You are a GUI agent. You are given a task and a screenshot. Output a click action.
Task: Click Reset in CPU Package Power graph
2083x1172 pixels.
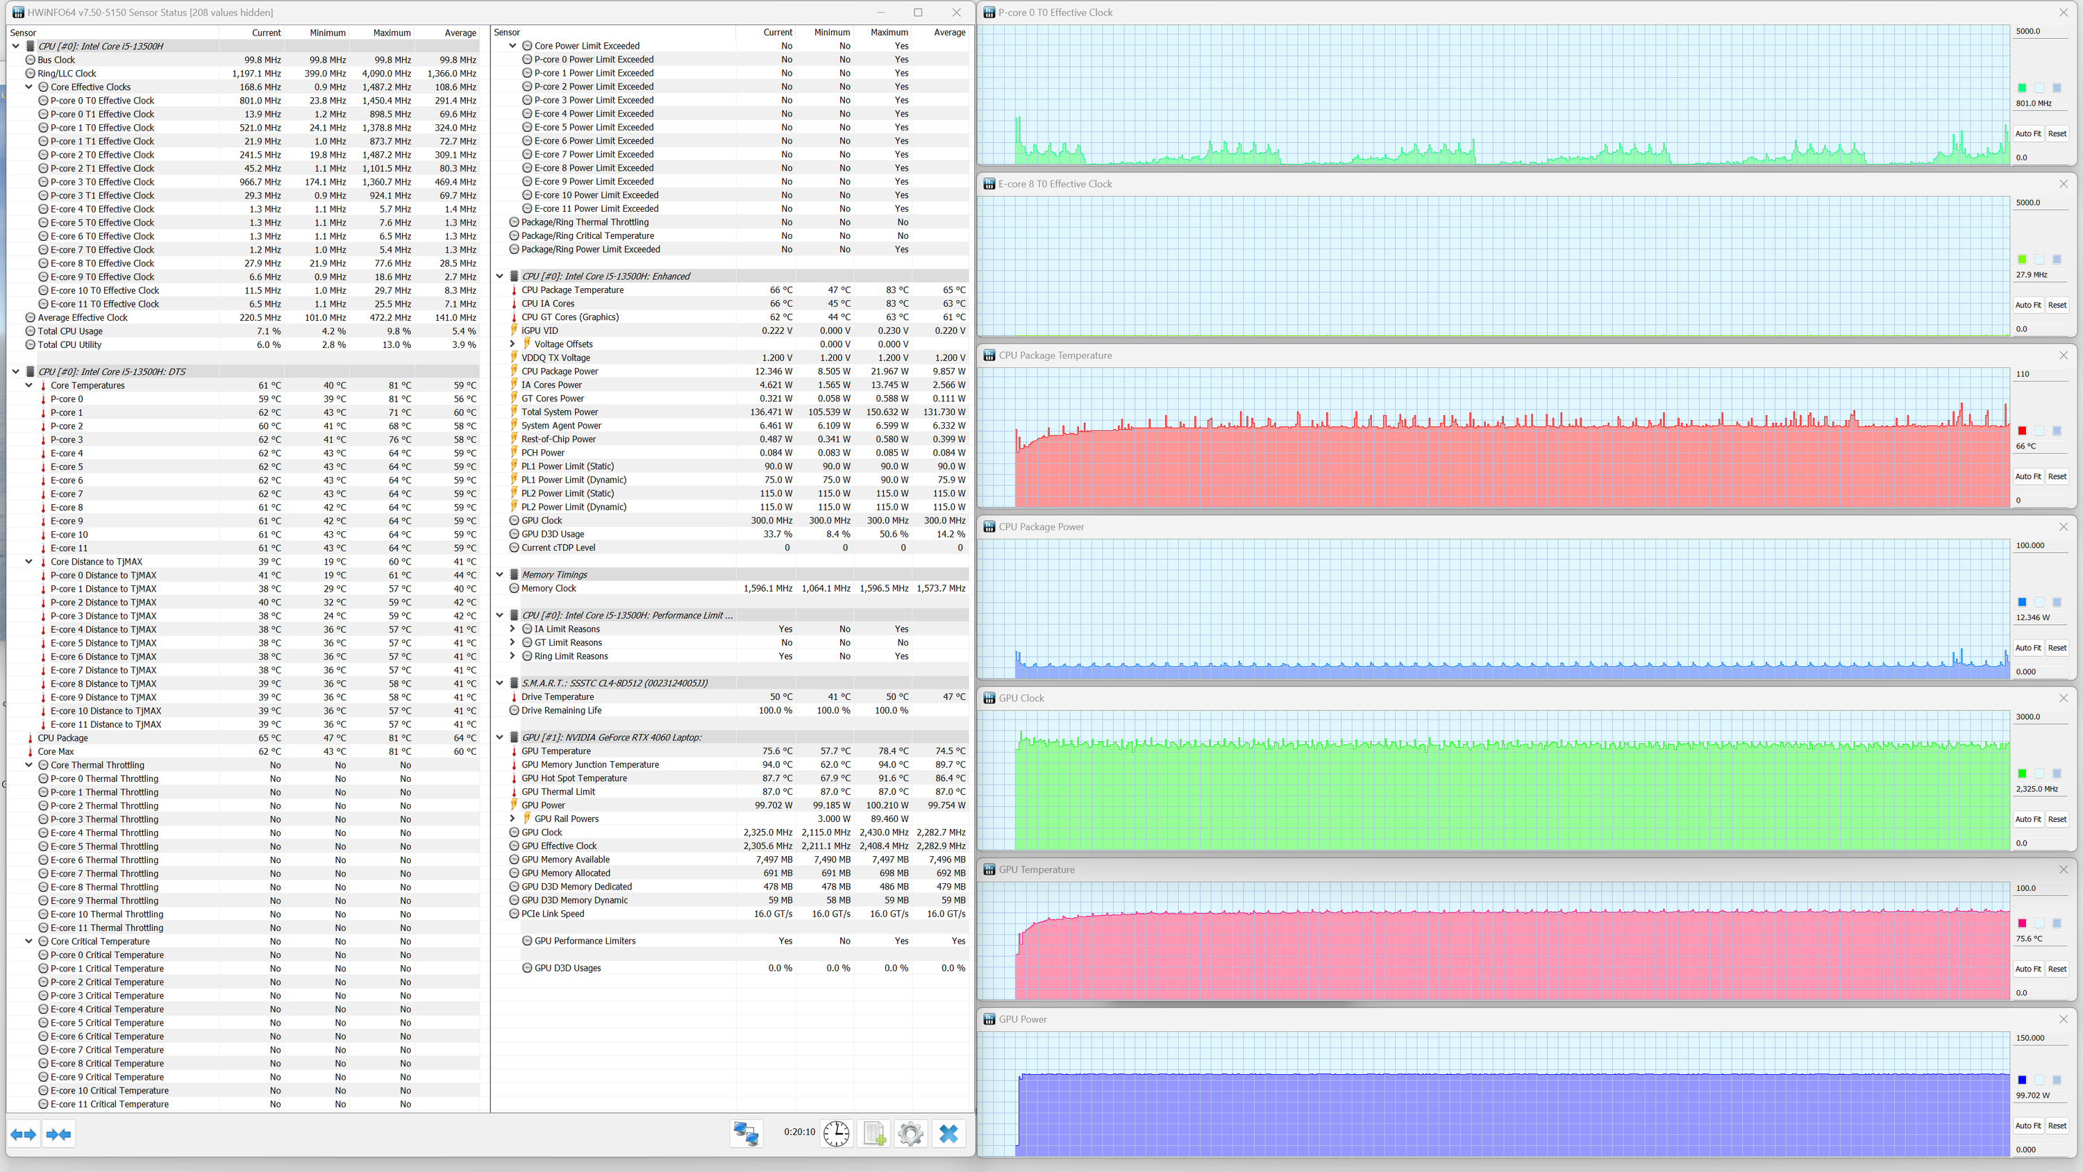coord(2057,648)
